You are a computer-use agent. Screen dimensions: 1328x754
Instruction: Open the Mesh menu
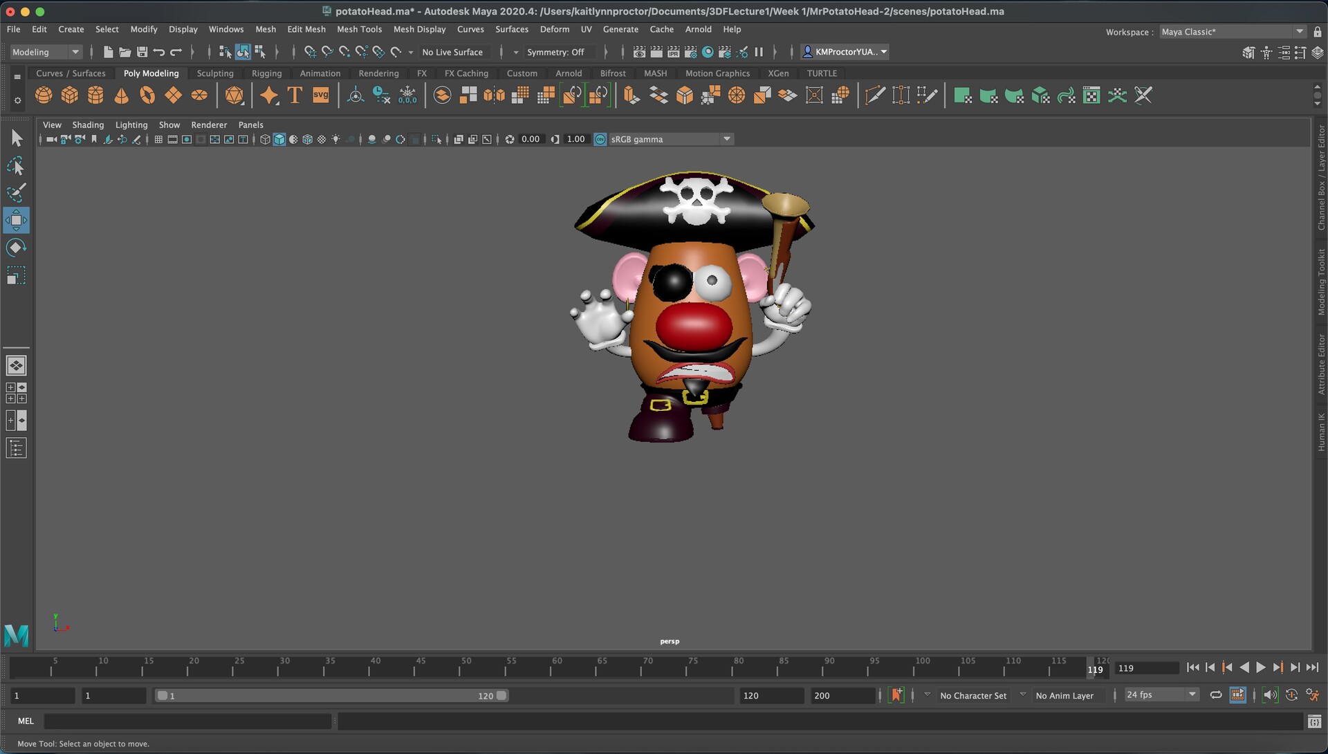point(266,29)
